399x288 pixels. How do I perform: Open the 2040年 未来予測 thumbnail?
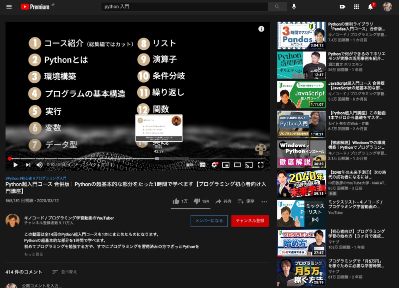click(301, 183)
